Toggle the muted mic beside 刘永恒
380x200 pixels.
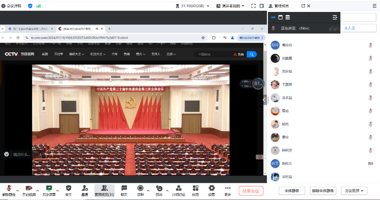(x=370, y=72)
